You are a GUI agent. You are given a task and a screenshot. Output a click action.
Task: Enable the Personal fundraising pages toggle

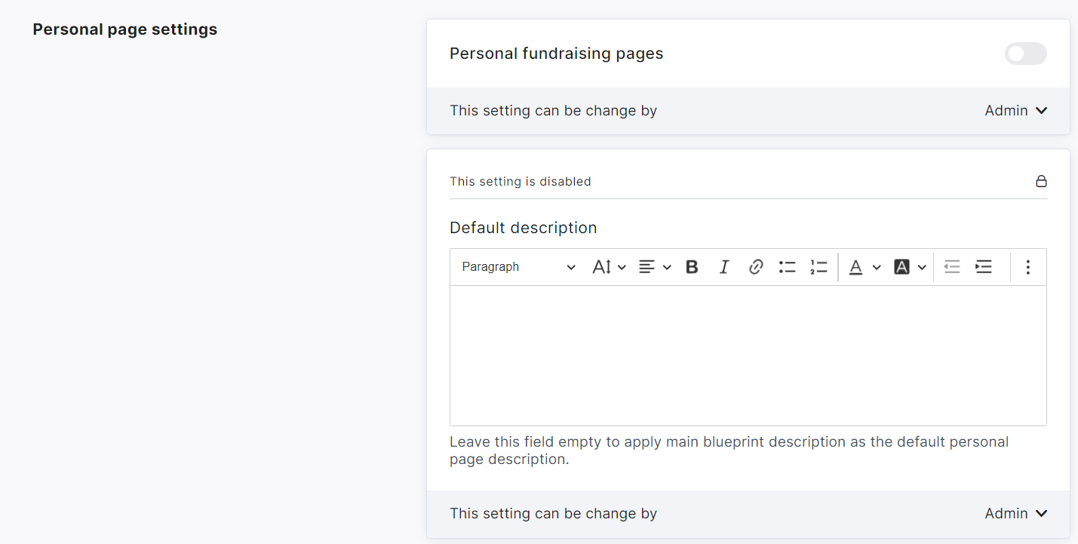pos(1025,54)
